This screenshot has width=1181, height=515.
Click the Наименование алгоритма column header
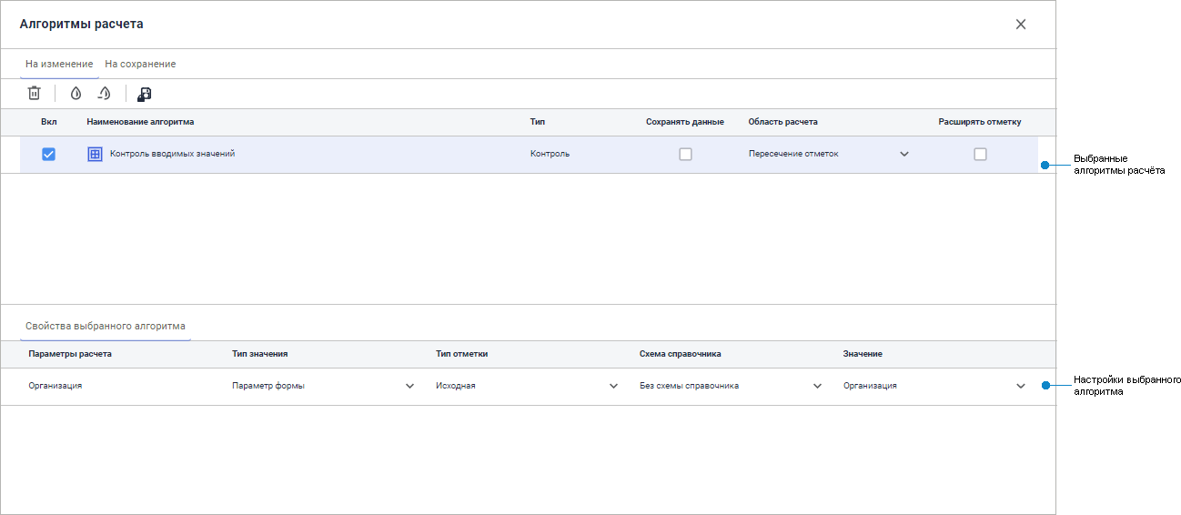[140, 122]
